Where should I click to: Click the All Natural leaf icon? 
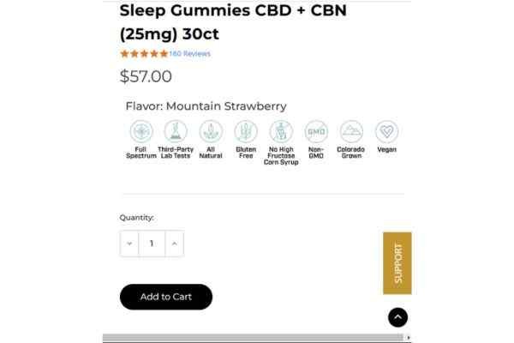[211, 131]
